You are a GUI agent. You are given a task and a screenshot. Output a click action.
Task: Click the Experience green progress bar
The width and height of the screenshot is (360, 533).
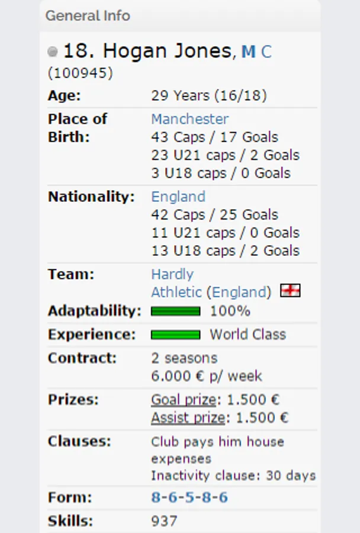(x=175, y=335)
